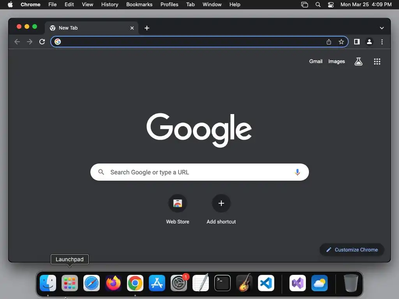Toggle the Chrome side panel
Screen dimensions: 399x299
point(357,42)
